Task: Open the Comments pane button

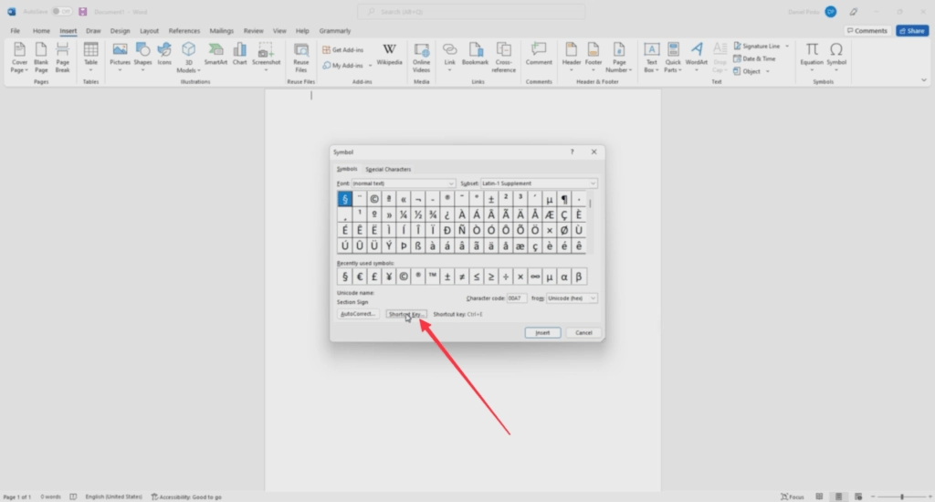Action: tap(867, 30)
